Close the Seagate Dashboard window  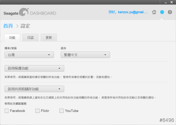pyautogui.click(x=172, y=2)
